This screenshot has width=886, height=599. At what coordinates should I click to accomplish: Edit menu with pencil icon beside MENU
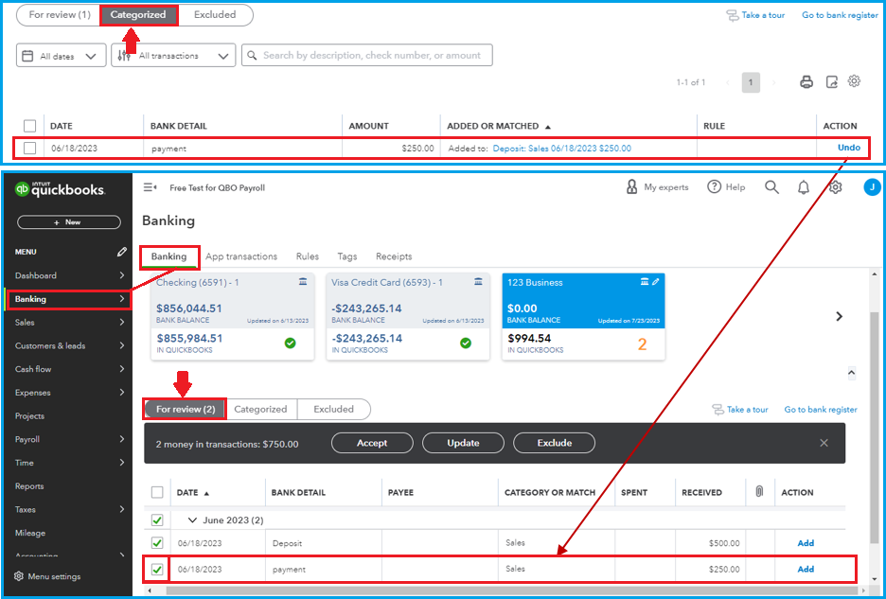pyautogui.click(x=121, y=252)
